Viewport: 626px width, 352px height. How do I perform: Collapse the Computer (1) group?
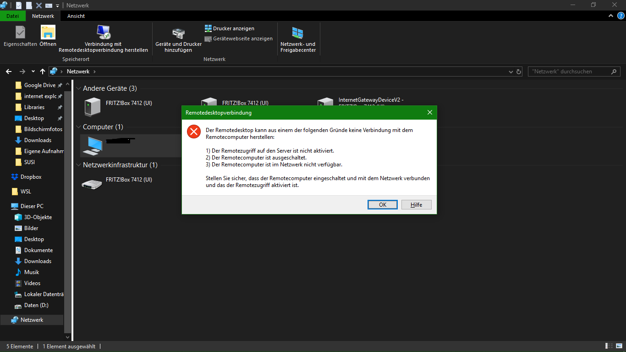(x=78, y=127)
